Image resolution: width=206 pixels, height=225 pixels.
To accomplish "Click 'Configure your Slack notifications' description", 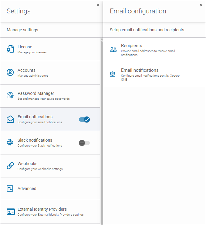I will click(x=40, y=146).
